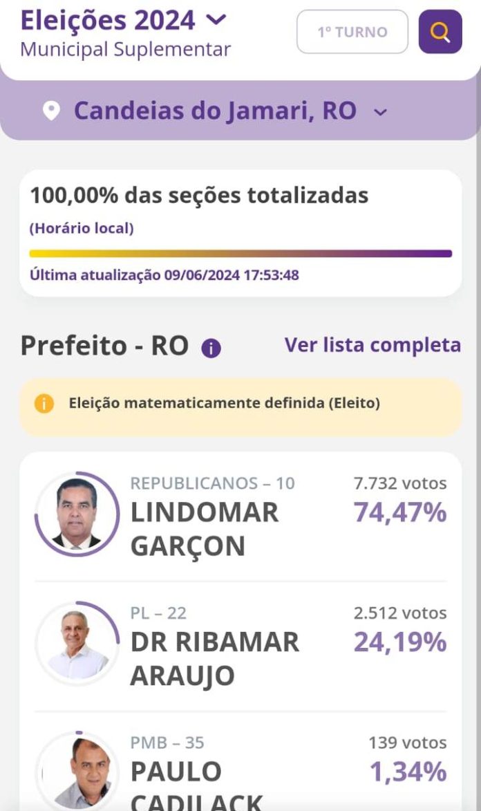This screenshot has height=811, width=481.
Task: Open the Ver lista completa link
Action: (372, 344)
